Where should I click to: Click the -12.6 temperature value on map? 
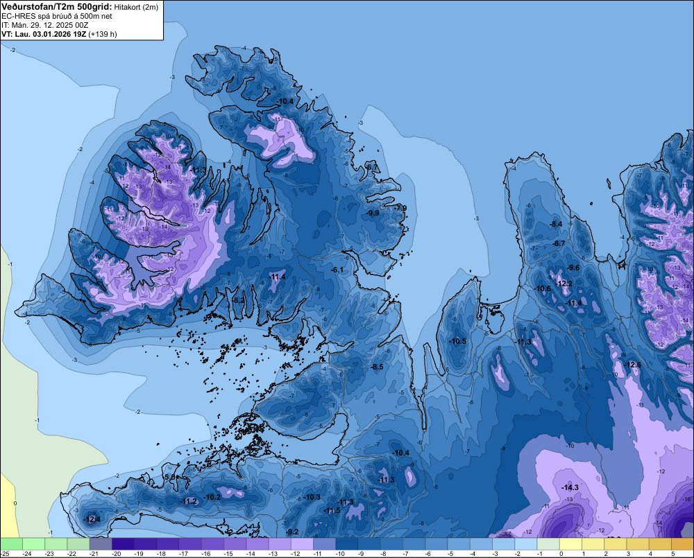tap(632, 365)
